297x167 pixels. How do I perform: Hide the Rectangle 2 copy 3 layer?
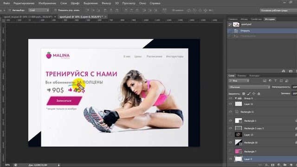coord(230,128)
